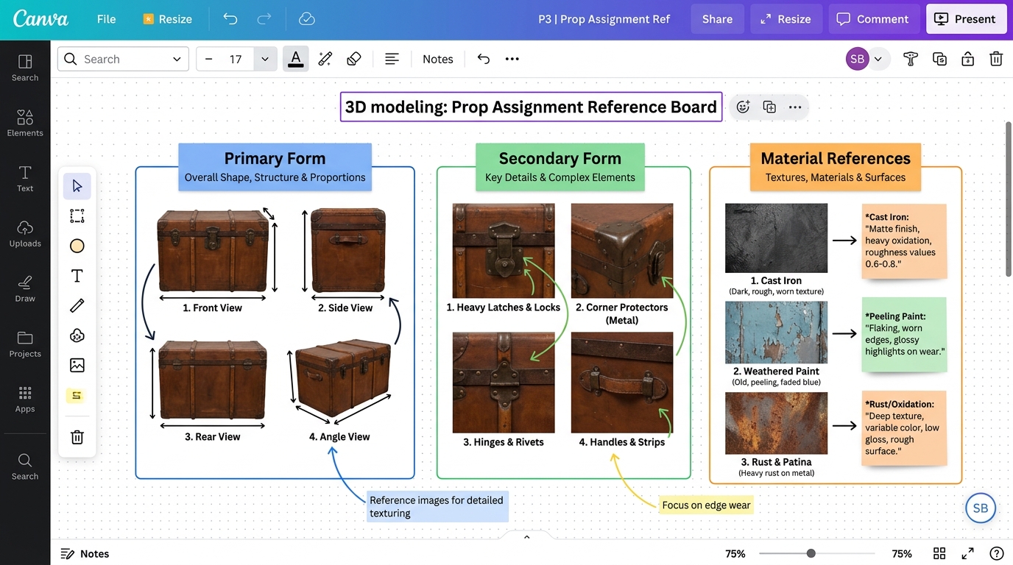
Task: Click the trash icon in the floating toolbar
Action: point(77,437)
